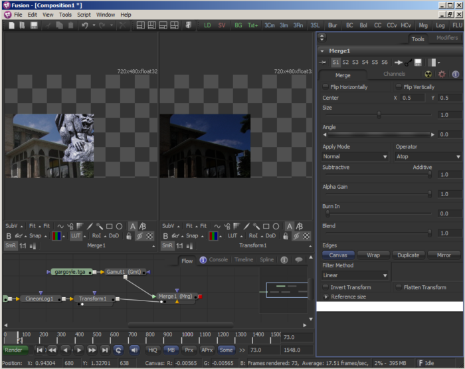Adjust the Size slider handle
Viewport: 465px width, 369px height.
[379, 114]
